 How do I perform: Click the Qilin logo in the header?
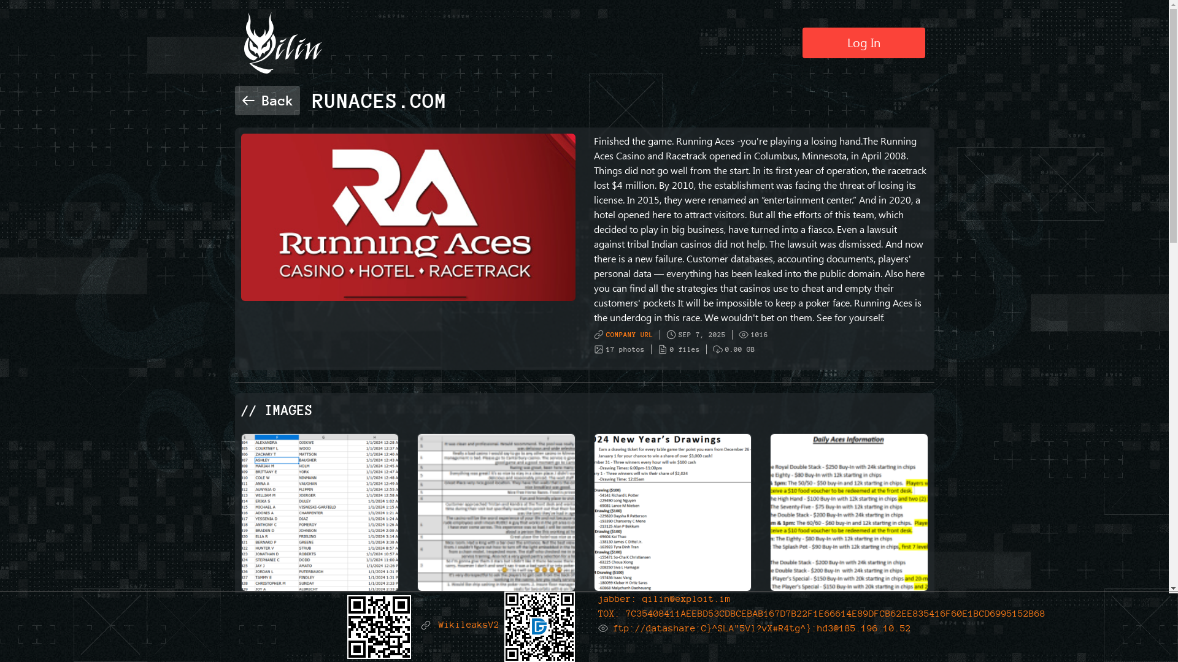(282, 44)
